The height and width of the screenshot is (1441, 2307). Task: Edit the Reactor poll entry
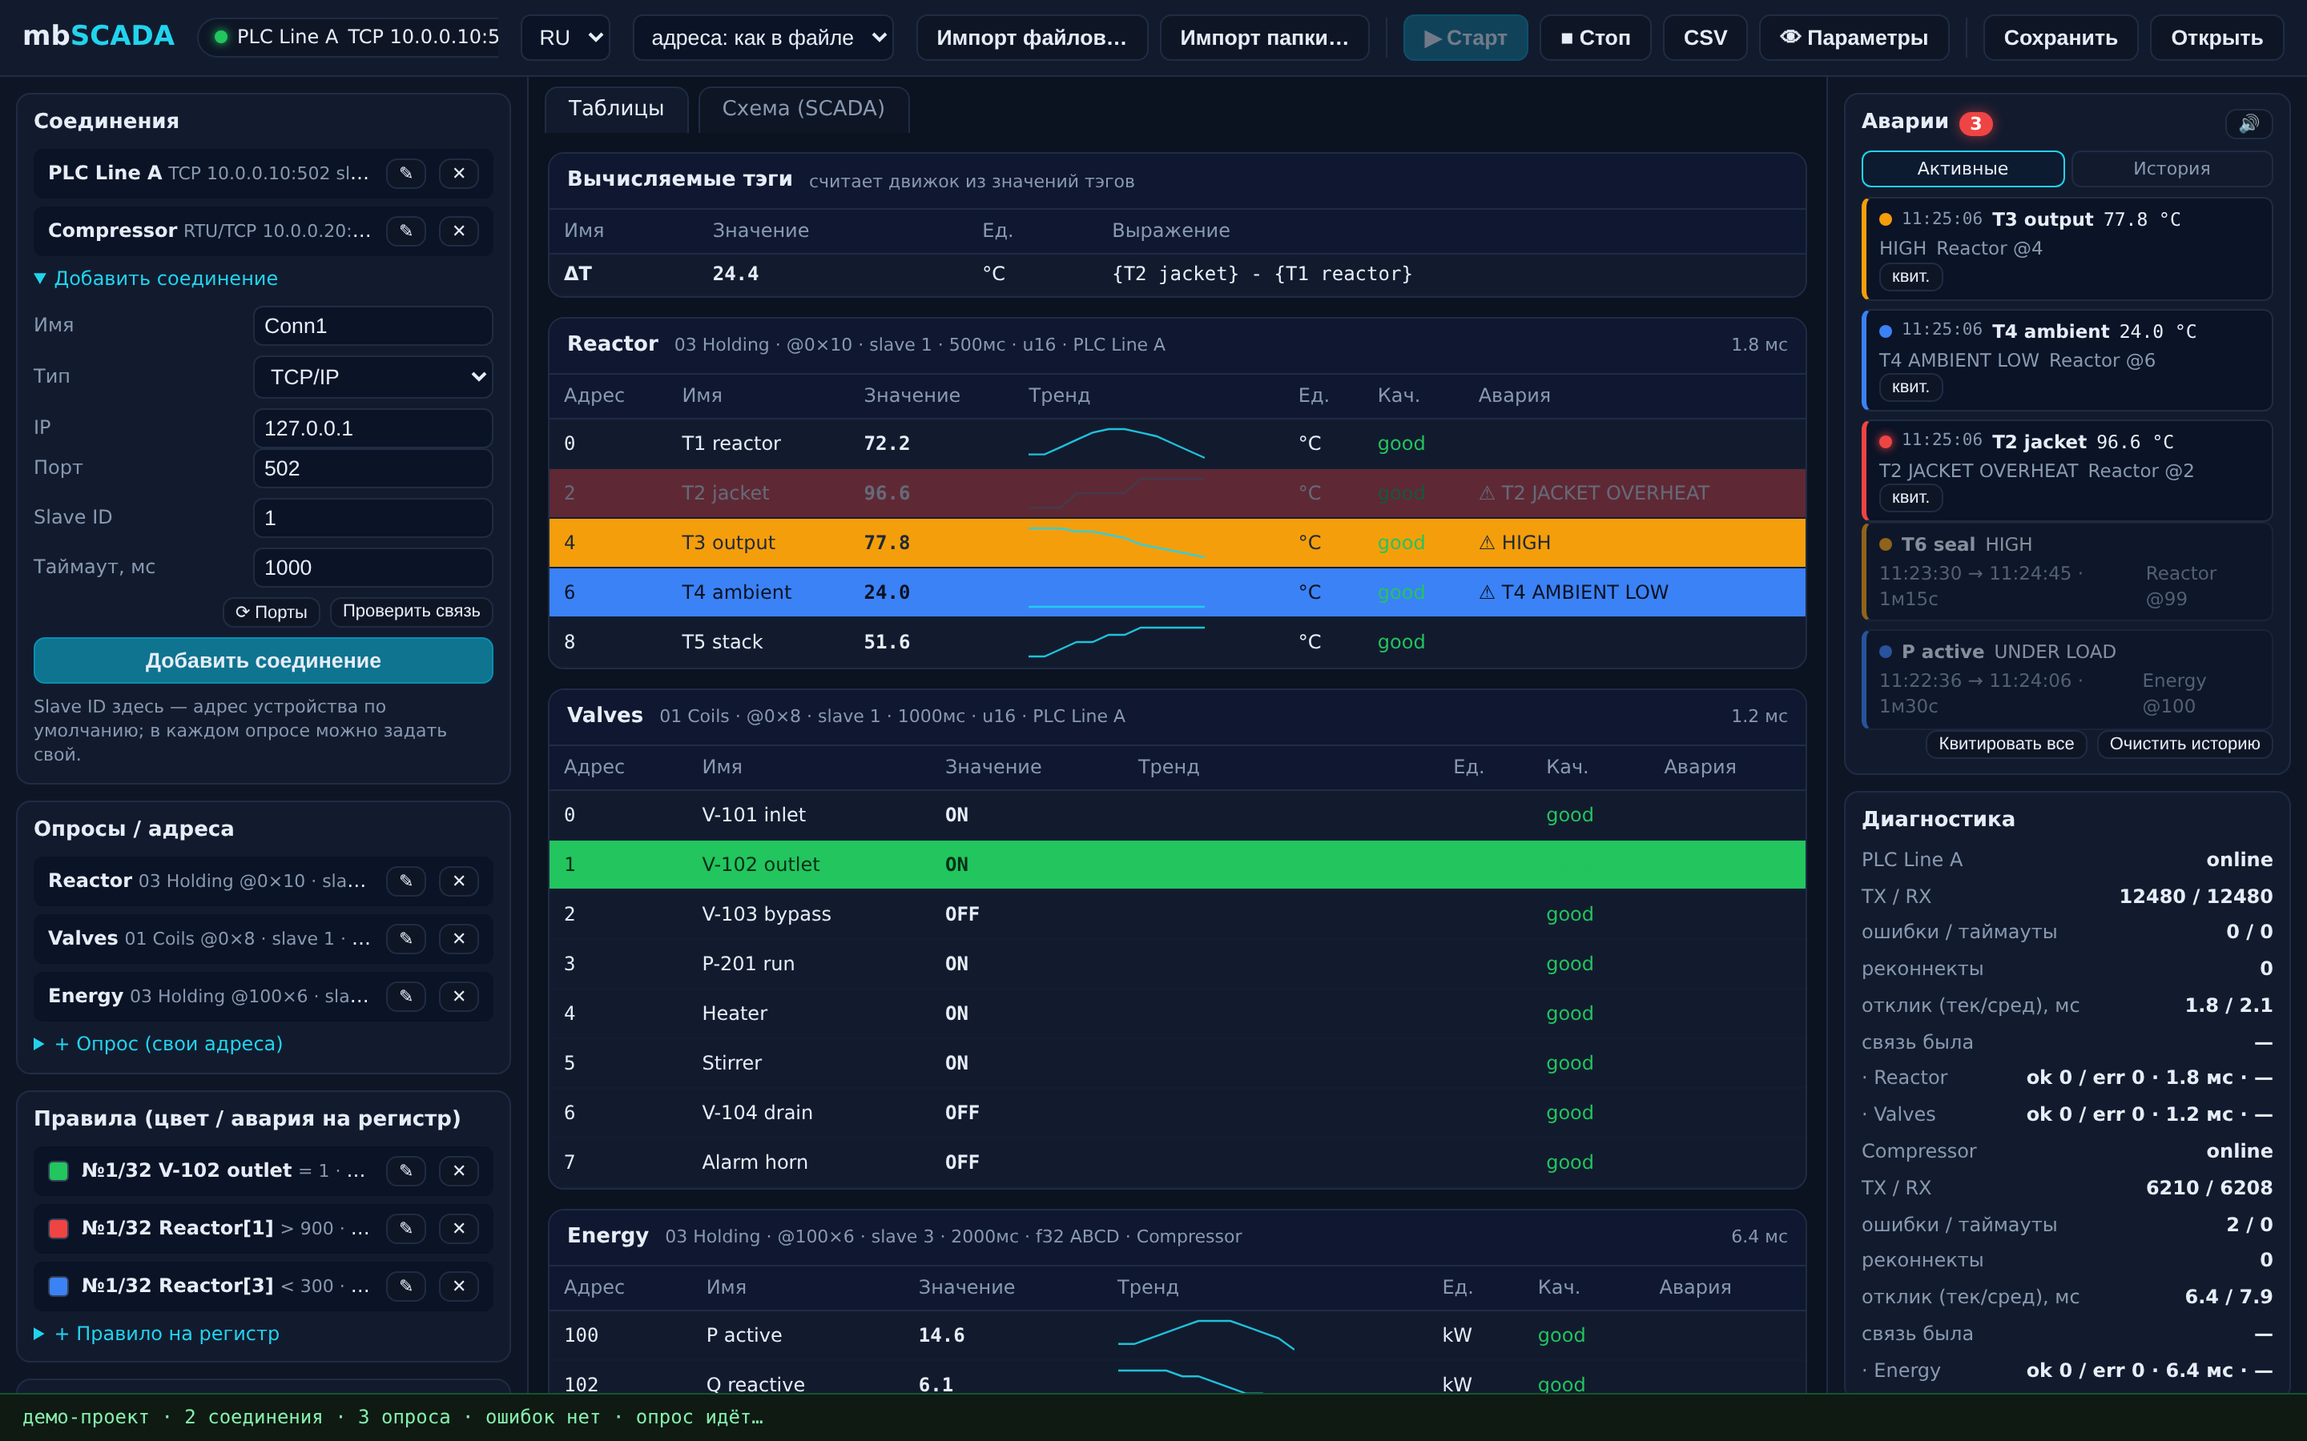[406, 881]
